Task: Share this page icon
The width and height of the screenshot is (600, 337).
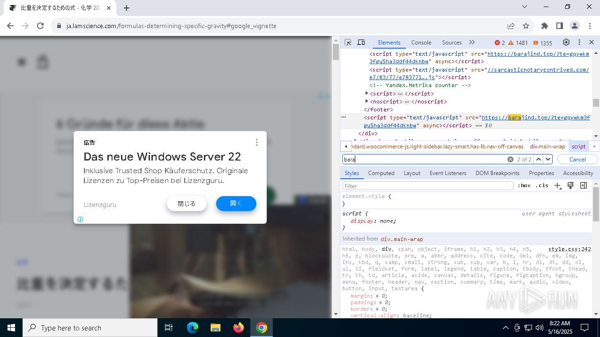Action: click(x=511, y=26)
